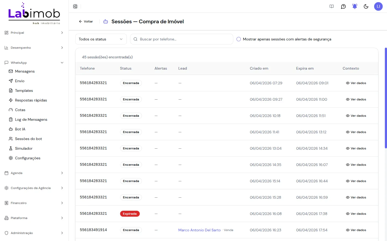Image resolution: width=387 pixels, height=241 pixels.
Task: Click the Expira em column header
Action: click(305, 68)
